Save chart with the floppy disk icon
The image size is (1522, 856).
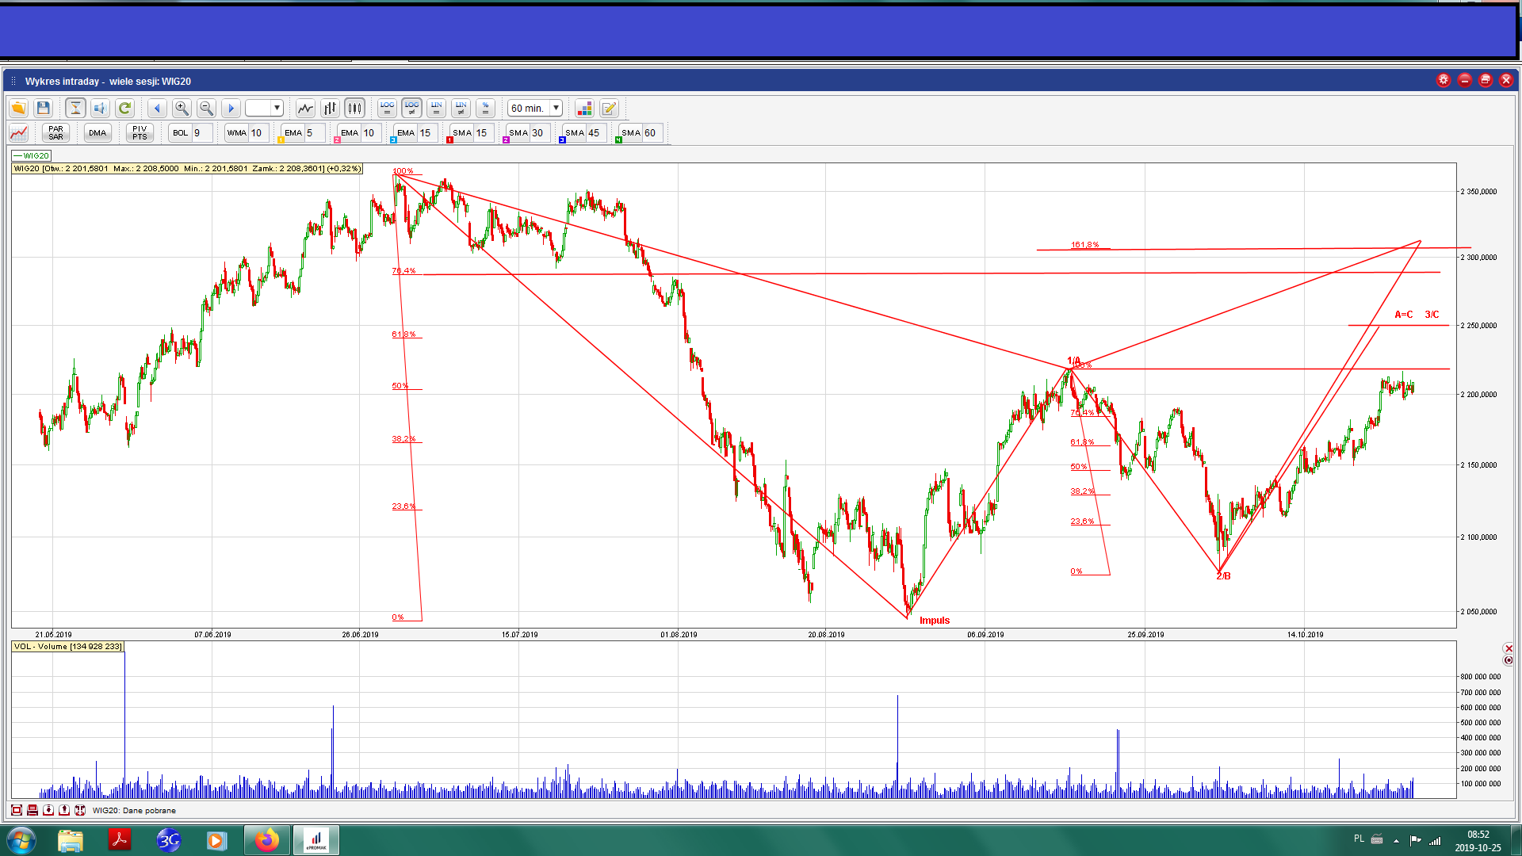click(x=44, y=109)
